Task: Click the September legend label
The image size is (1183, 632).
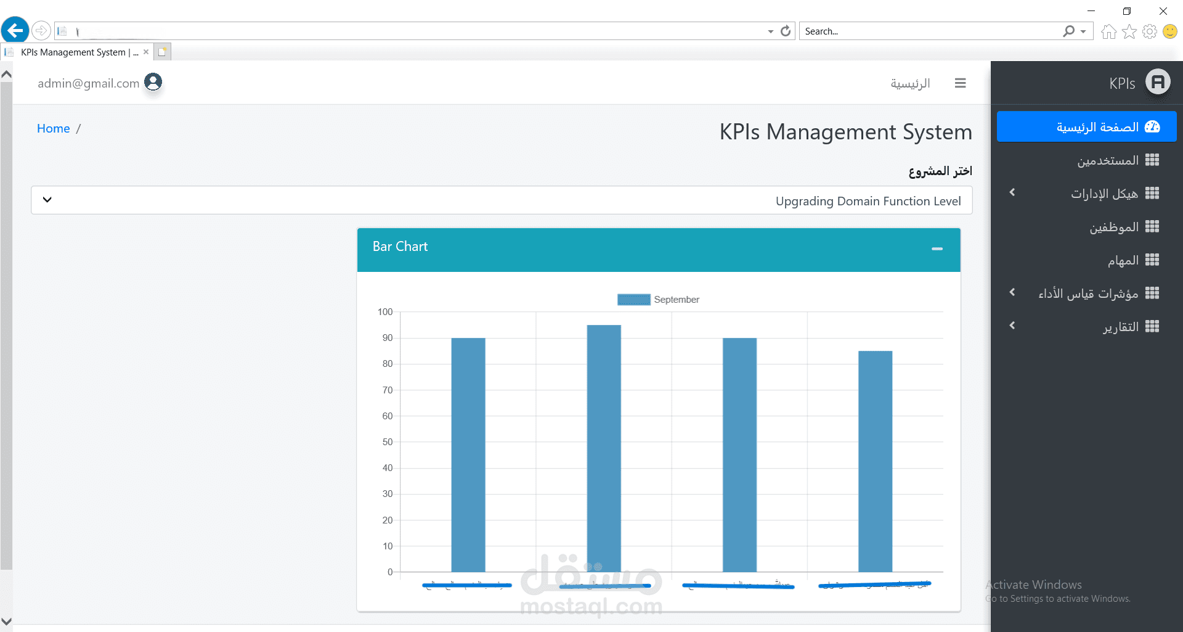Action: click(x=677, y=300)
